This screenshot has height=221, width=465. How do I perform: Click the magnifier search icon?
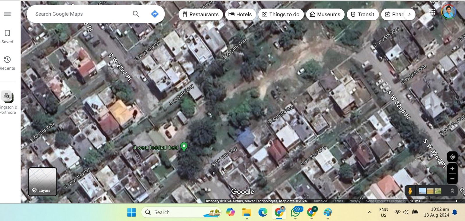pos(136,14)
